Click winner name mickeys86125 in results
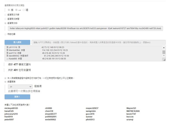The width and height of the screenshot is (176, 124). [x=11, y=108]
